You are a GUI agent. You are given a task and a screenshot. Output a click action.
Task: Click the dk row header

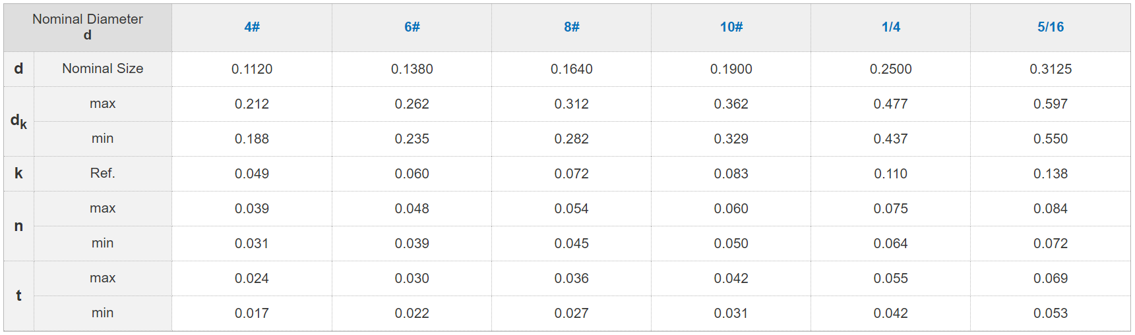(18, 121)
